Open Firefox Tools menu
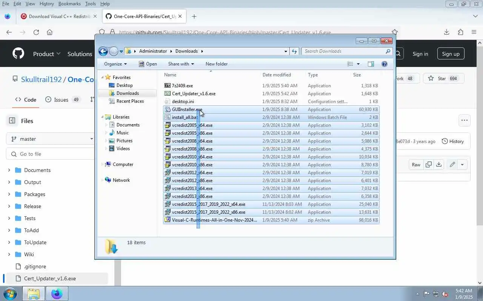This screenshot has width=483, height=301. pos(90,3)
